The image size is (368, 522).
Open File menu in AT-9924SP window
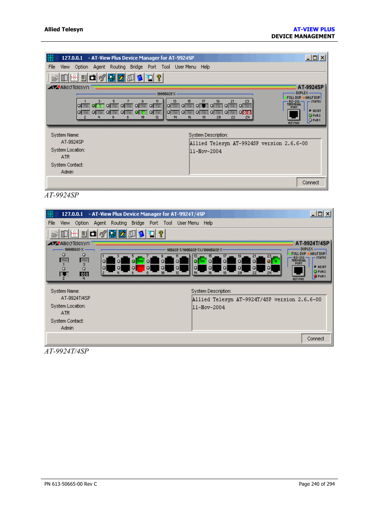[x=52, y=67]
